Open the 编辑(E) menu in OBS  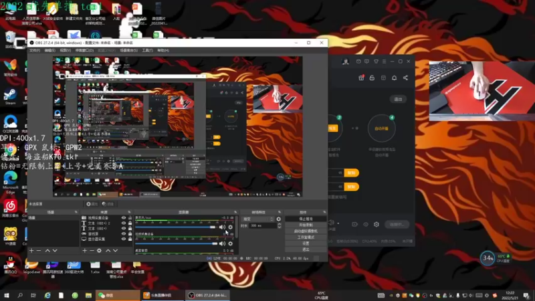[49, 51]
